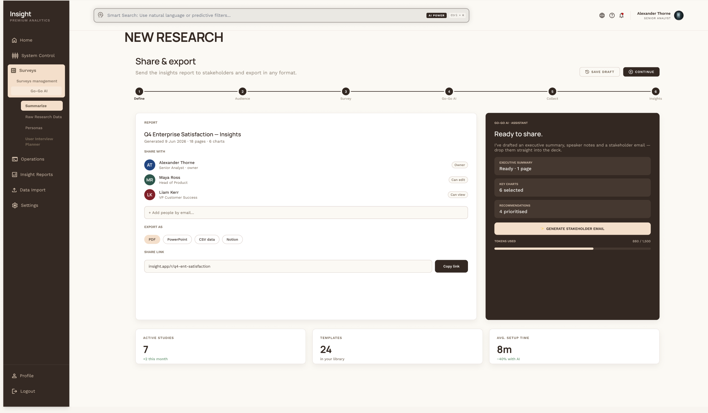Click the Avg. Setup Time card

coord(574,346)
